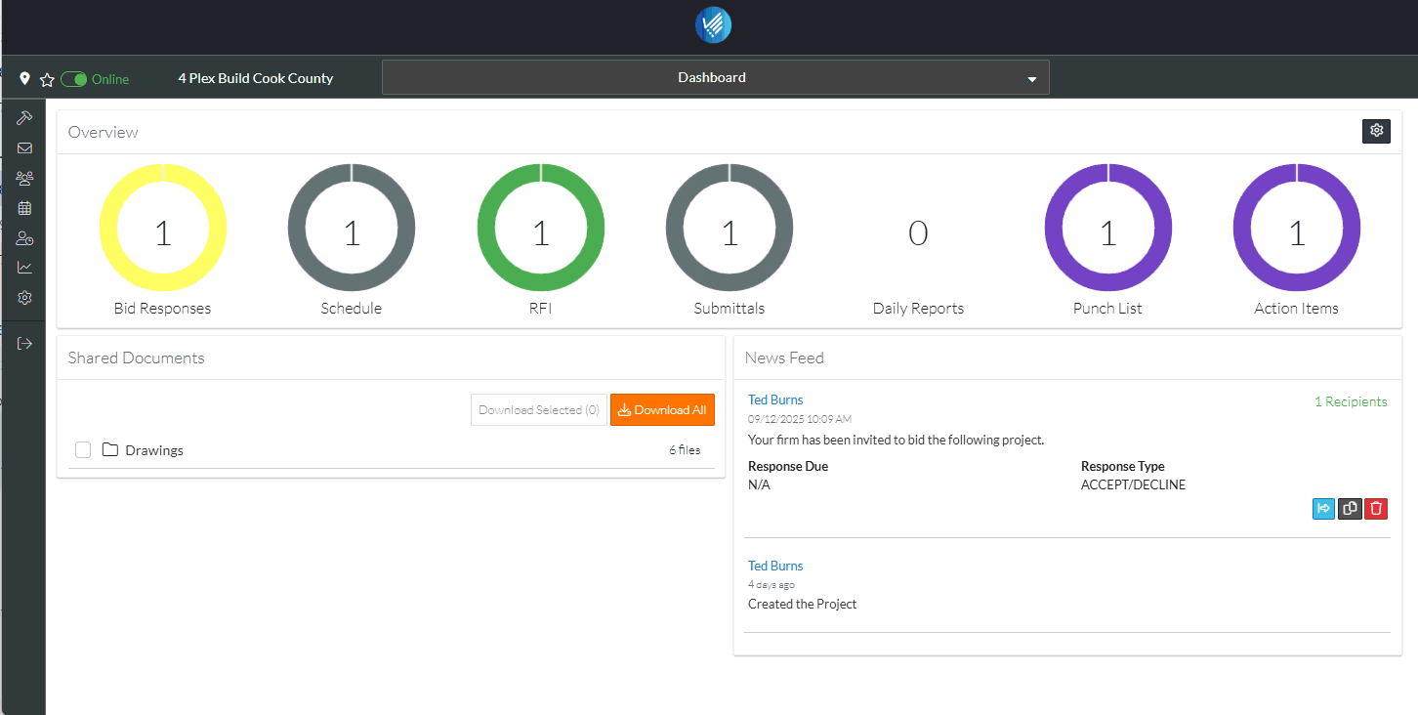Screen dimensions: 1418x715
Task: Open the envelope messages icon in sidebar
Action: coord(24,148)
